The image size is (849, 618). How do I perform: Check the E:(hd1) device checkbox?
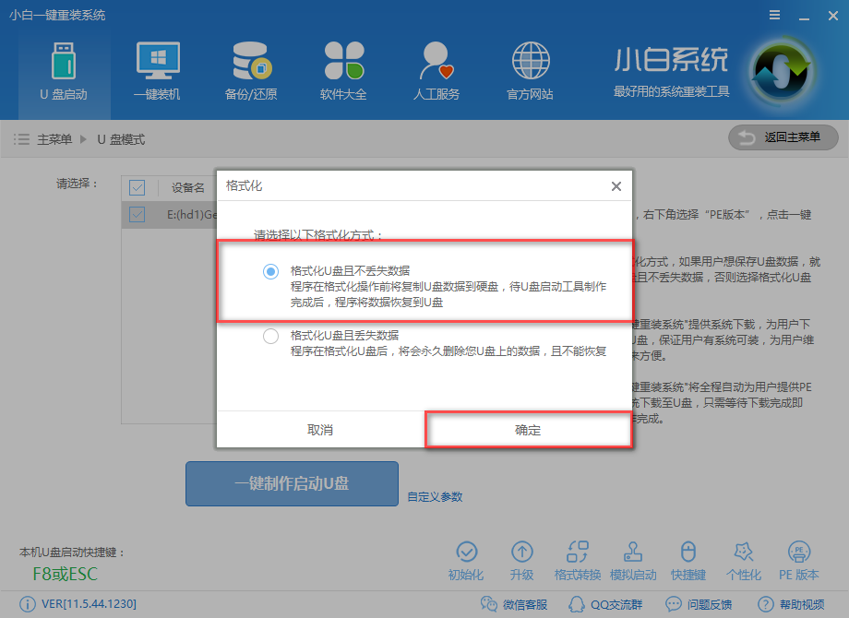click(138, 214)
